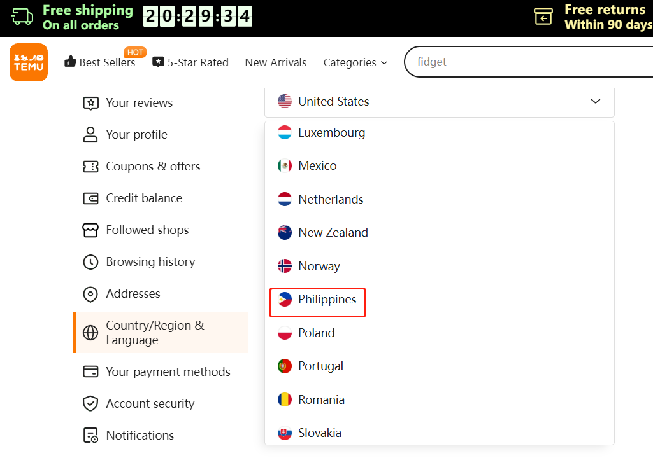Expand the Categories dropdown
Viewport: 653px width, 465px height.
pos(355,62)
